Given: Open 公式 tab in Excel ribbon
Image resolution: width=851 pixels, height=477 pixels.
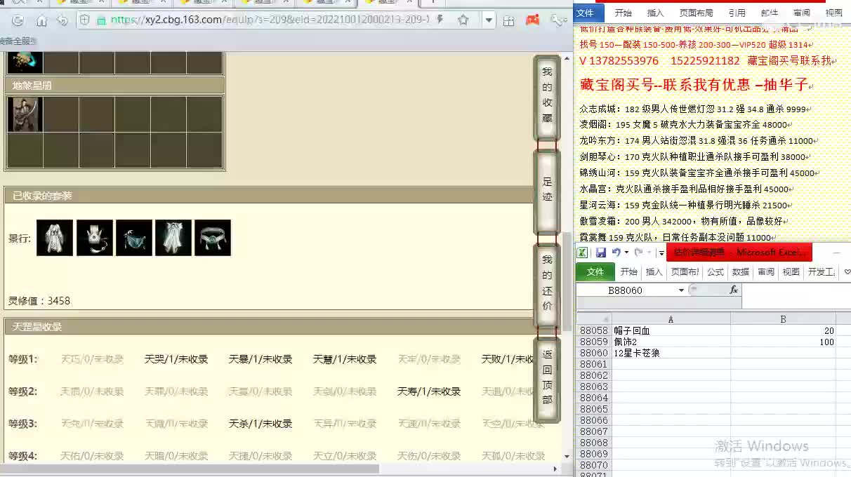Looking at the screenshot, I should click(715, 272).
